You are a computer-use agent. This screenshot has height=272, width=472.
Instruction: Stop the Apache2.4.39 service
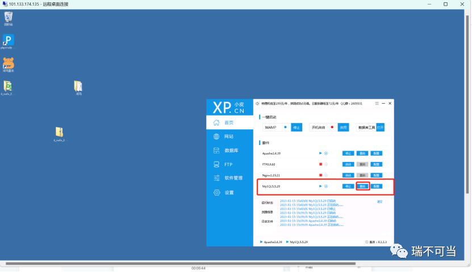tap(348, 154)
